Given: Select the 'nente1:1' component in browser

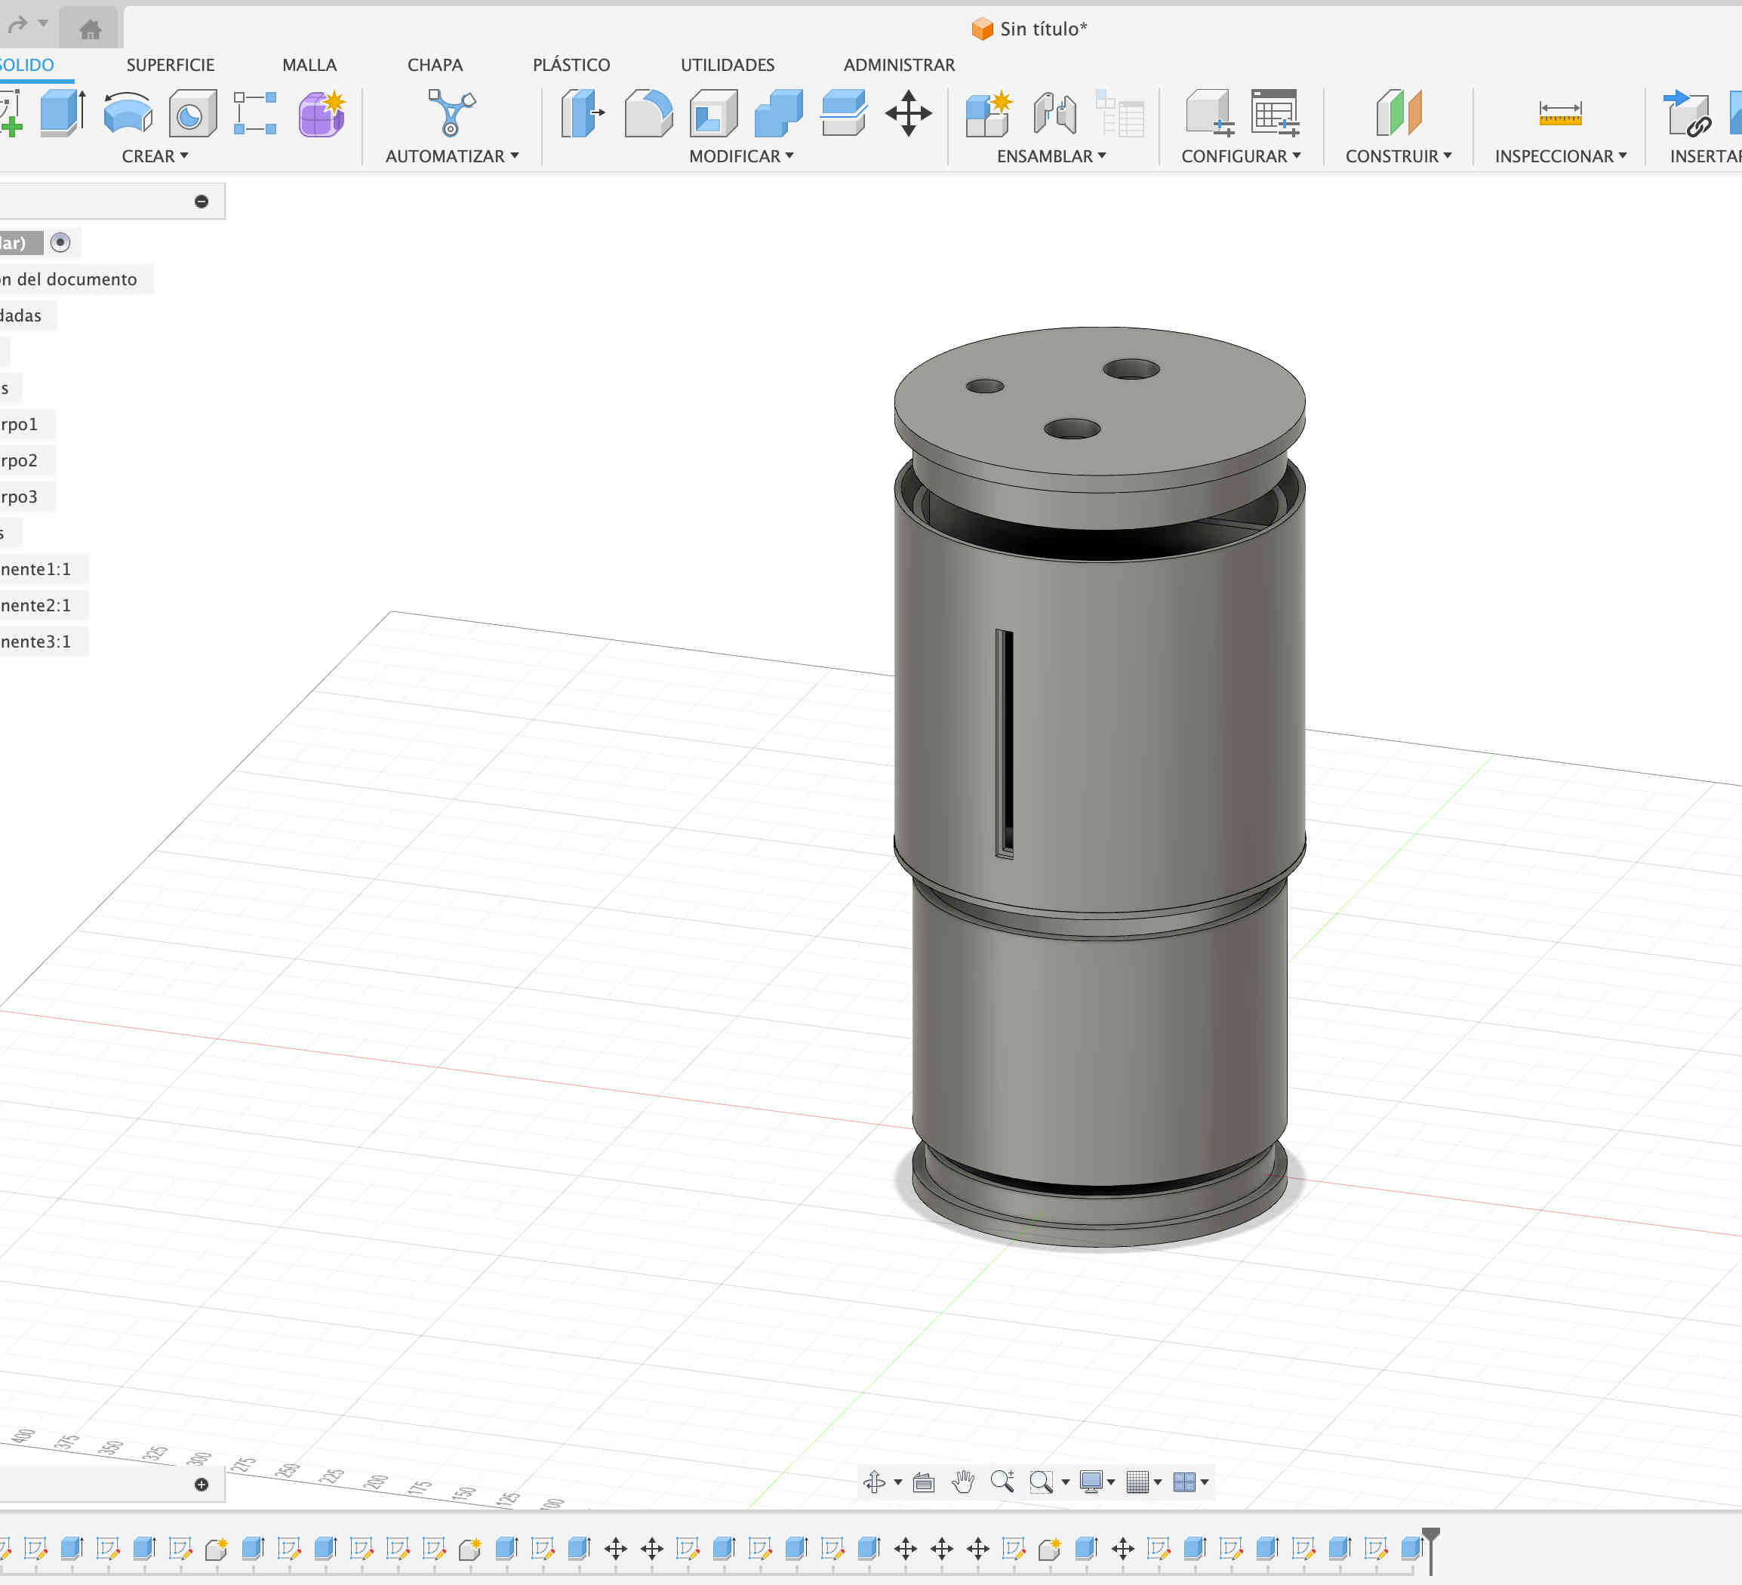Looking at the screenshot, I should pos(35,568).
